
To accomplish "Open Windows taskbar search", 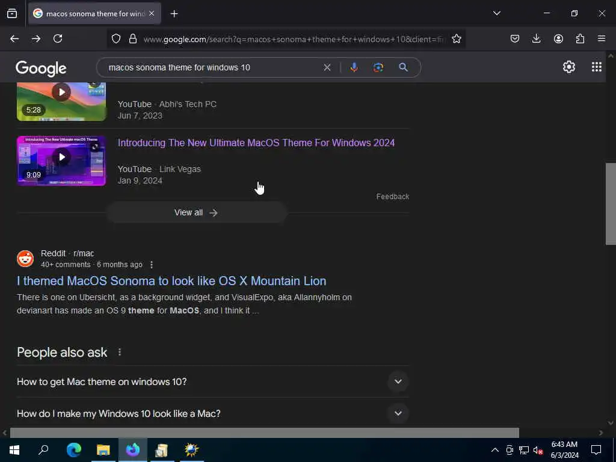I will (43, 450).
